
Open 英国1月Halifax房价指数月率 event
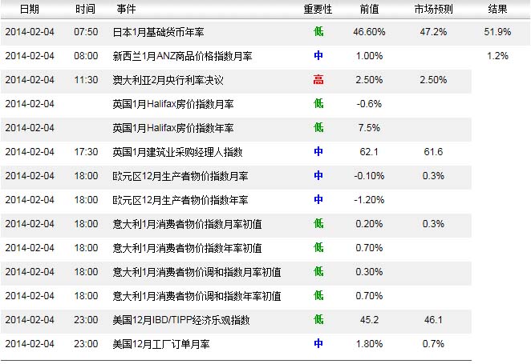(x=173, y=104)
